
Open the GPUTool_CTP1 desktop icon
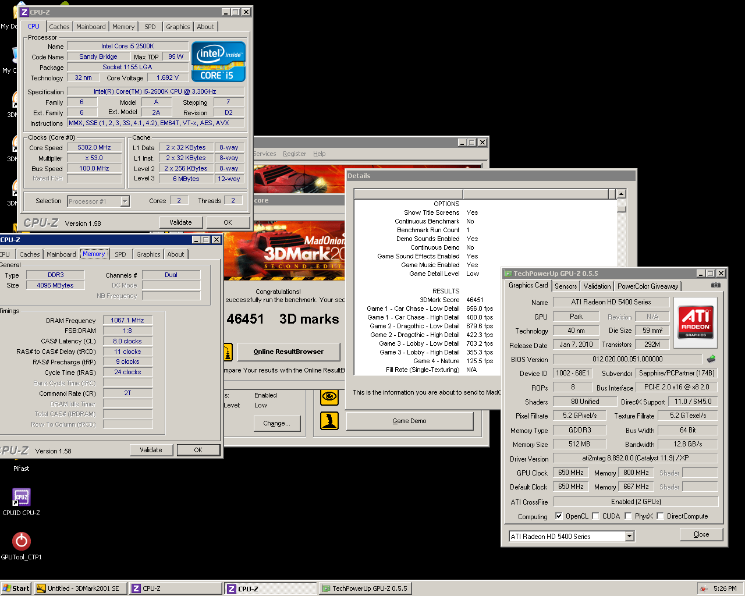(x=22, y=546)
